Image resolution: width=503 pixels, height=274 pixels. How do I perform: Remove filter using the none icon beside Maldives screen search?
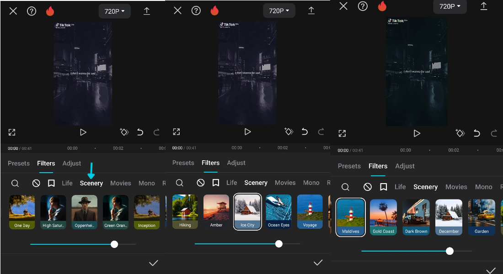pos(368,187)
